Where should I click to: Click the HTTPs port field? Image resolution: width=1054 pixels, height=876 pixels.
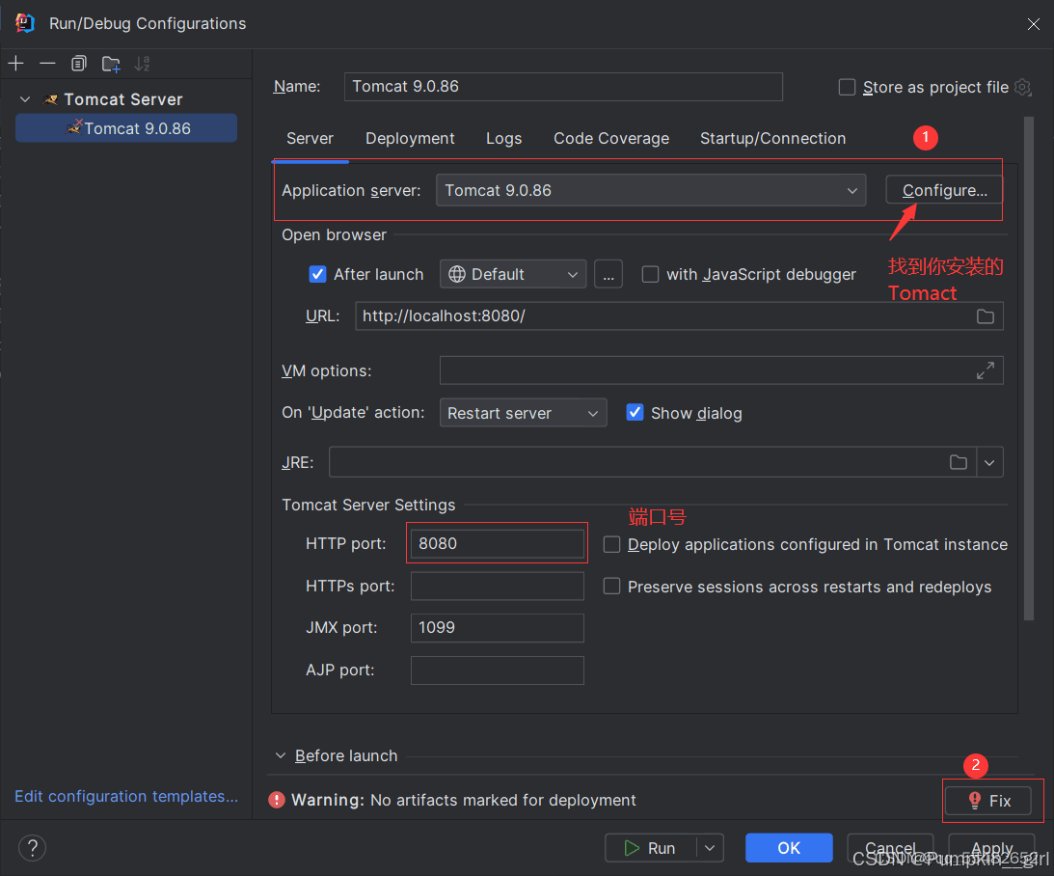pos(498,586)
